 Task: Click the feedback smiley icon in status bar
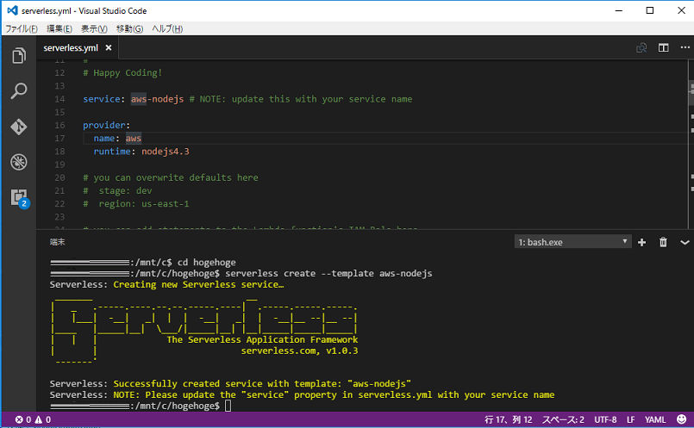coord(682,419)
